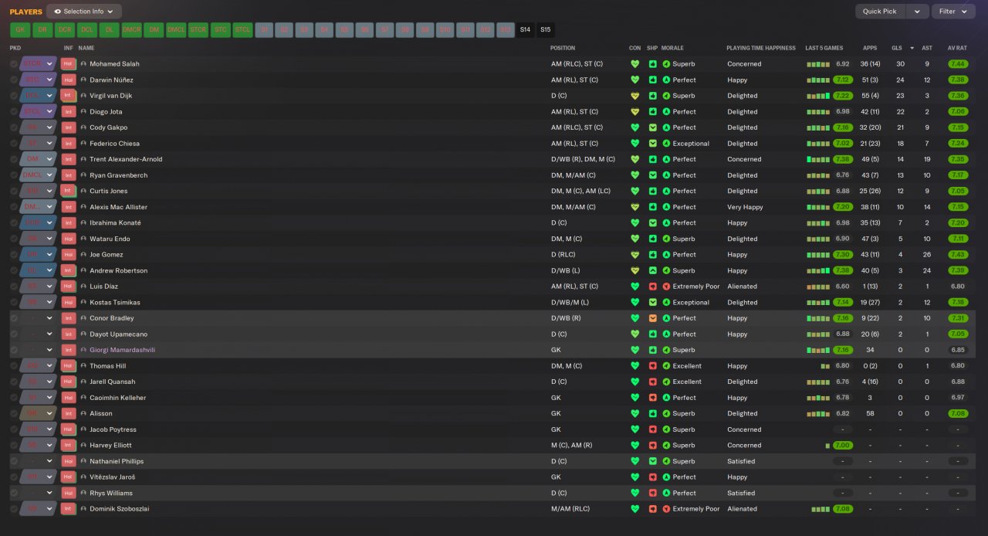Click Alexis Mac Allister's Very Happy status
The image size is (988, 536).
[x=745, y=207]
